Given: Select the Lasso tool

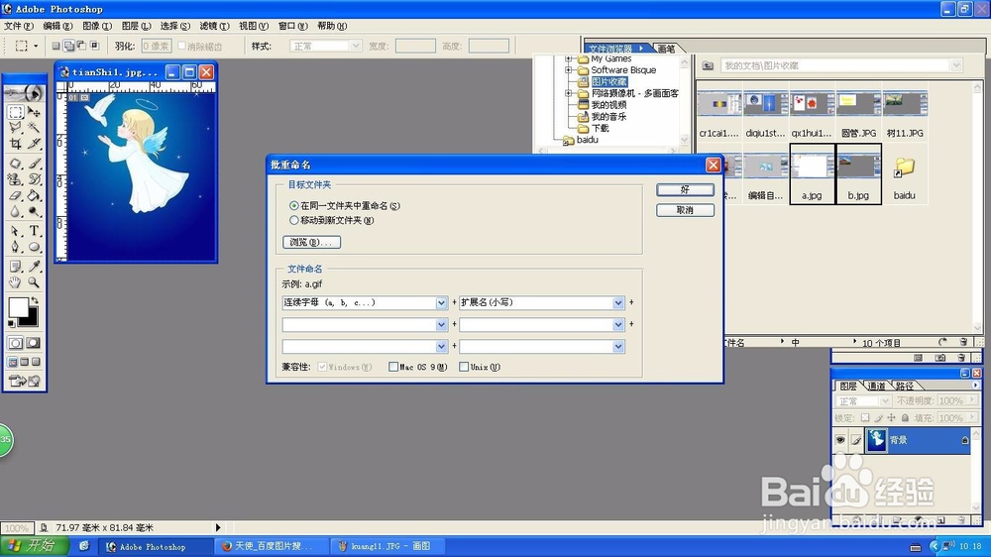Looking at the screenshot, I should [x=15, y=128].
